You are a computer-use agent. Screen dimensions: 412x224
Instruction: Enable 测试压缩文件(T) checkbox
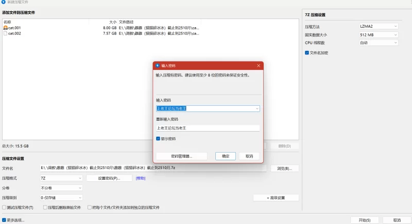4,207
